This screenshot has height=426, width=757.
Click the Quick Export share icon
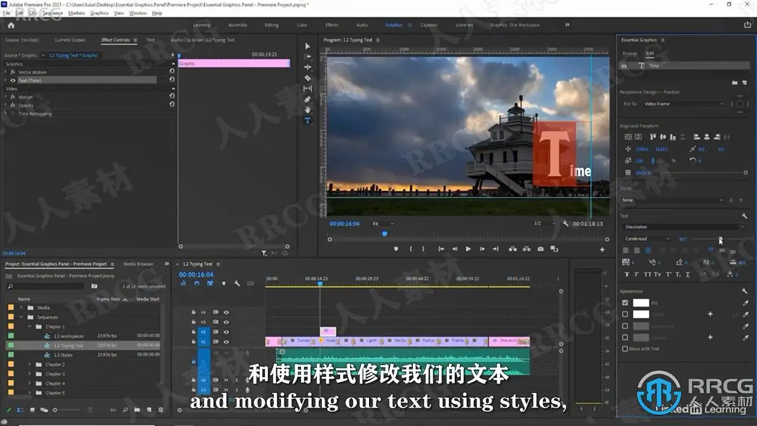[748, 25]
